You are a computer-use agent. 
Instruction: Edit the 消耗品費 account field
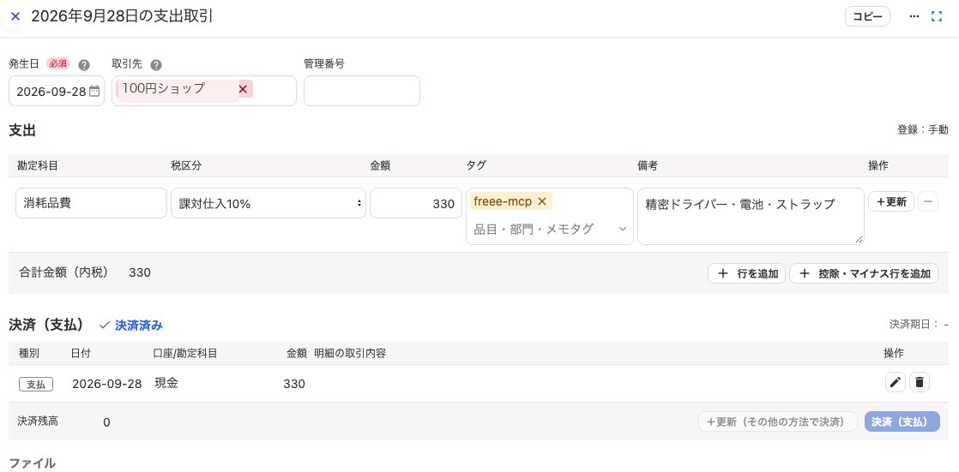coord(91,203)
